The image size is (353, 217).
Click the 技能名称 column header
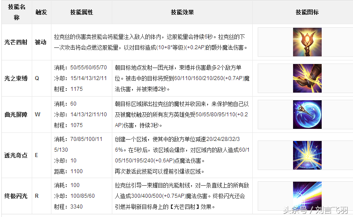14,12
